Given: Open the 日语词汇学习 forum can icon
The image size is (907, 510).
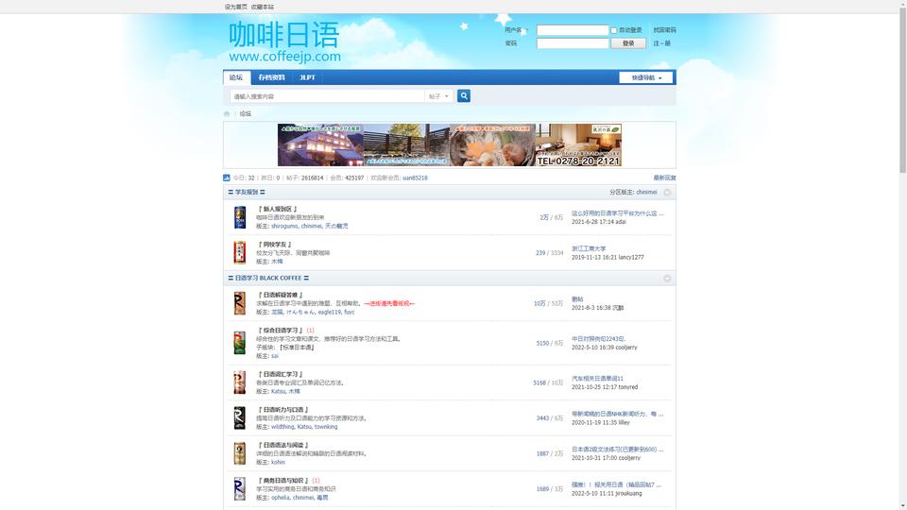Looking at the screenshot, I should [x=239, y=382].
